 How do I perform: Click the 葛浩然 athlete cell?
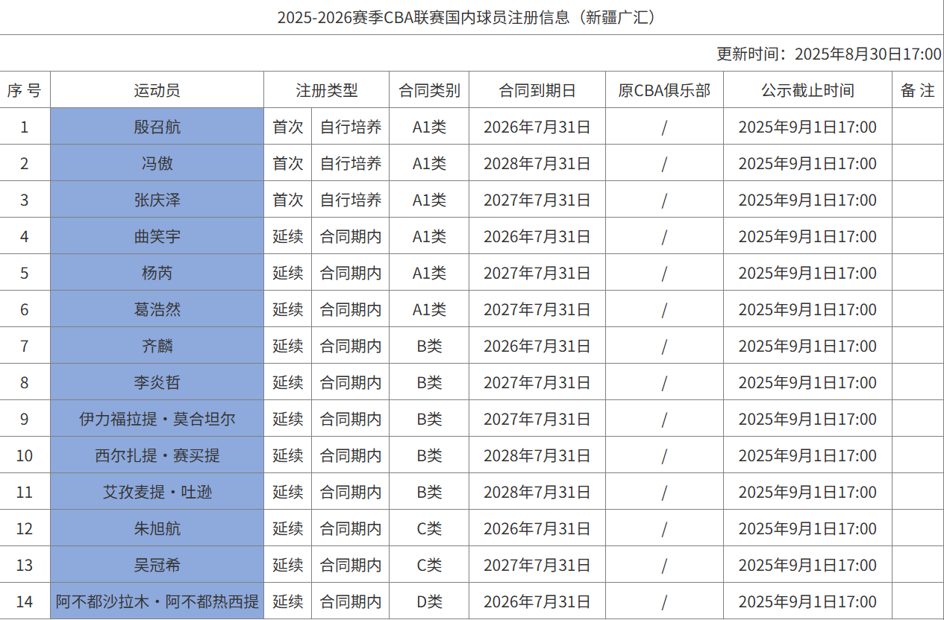[x=157, y=309]
